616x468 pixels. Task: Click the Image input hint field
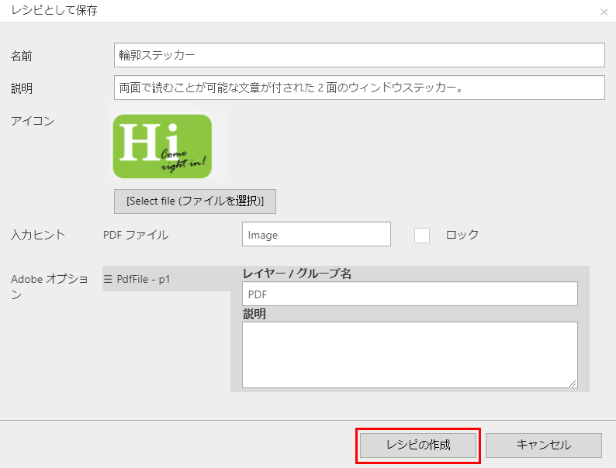pos(317,234)
